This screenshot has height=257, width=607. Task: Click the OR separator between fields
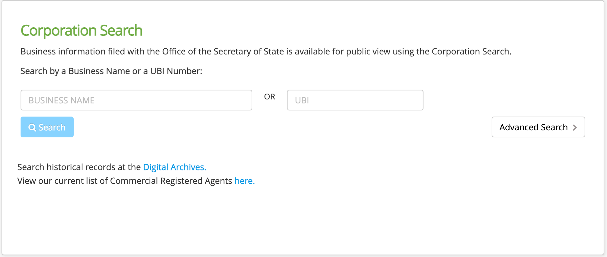(x=269, y=97)
